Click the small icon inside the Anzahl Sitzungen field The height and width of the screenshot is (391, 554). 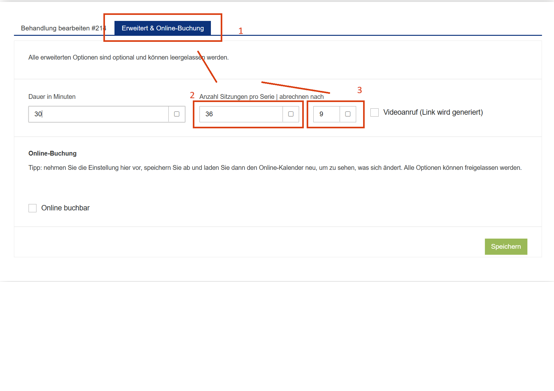[291, 114]
